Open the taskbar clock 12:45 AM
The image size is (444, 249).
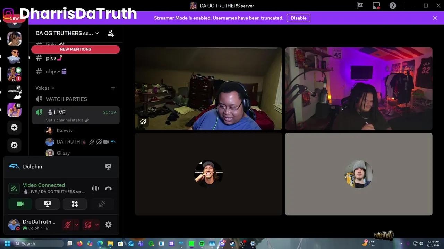pos(434,243)
